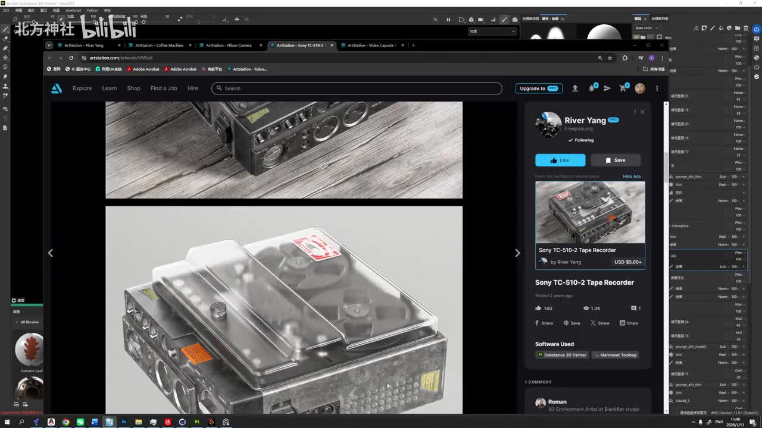Close the artist info side panel

642,112
